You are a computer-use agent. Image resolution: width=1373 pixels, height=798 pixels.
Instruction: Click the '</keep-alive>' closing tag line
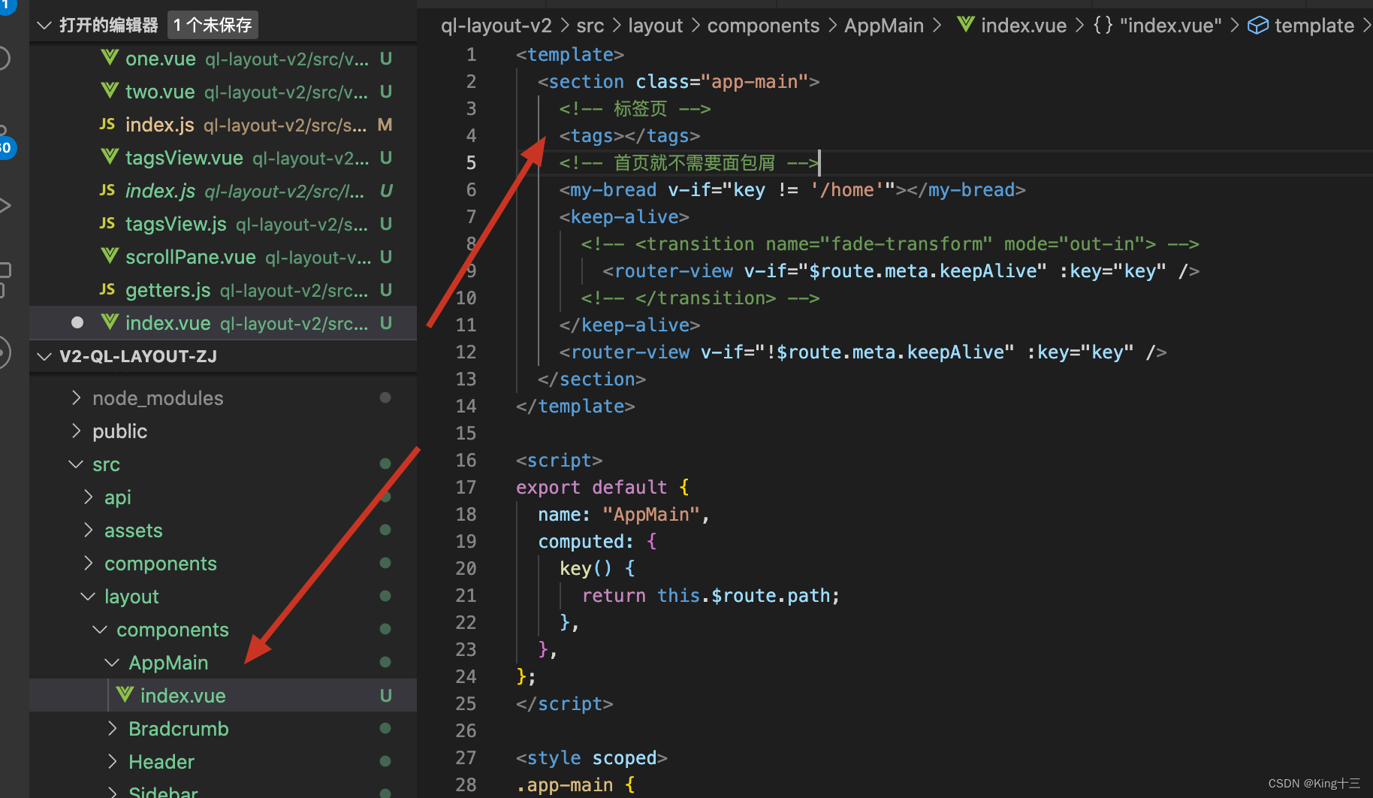click(x=629, y=325)
